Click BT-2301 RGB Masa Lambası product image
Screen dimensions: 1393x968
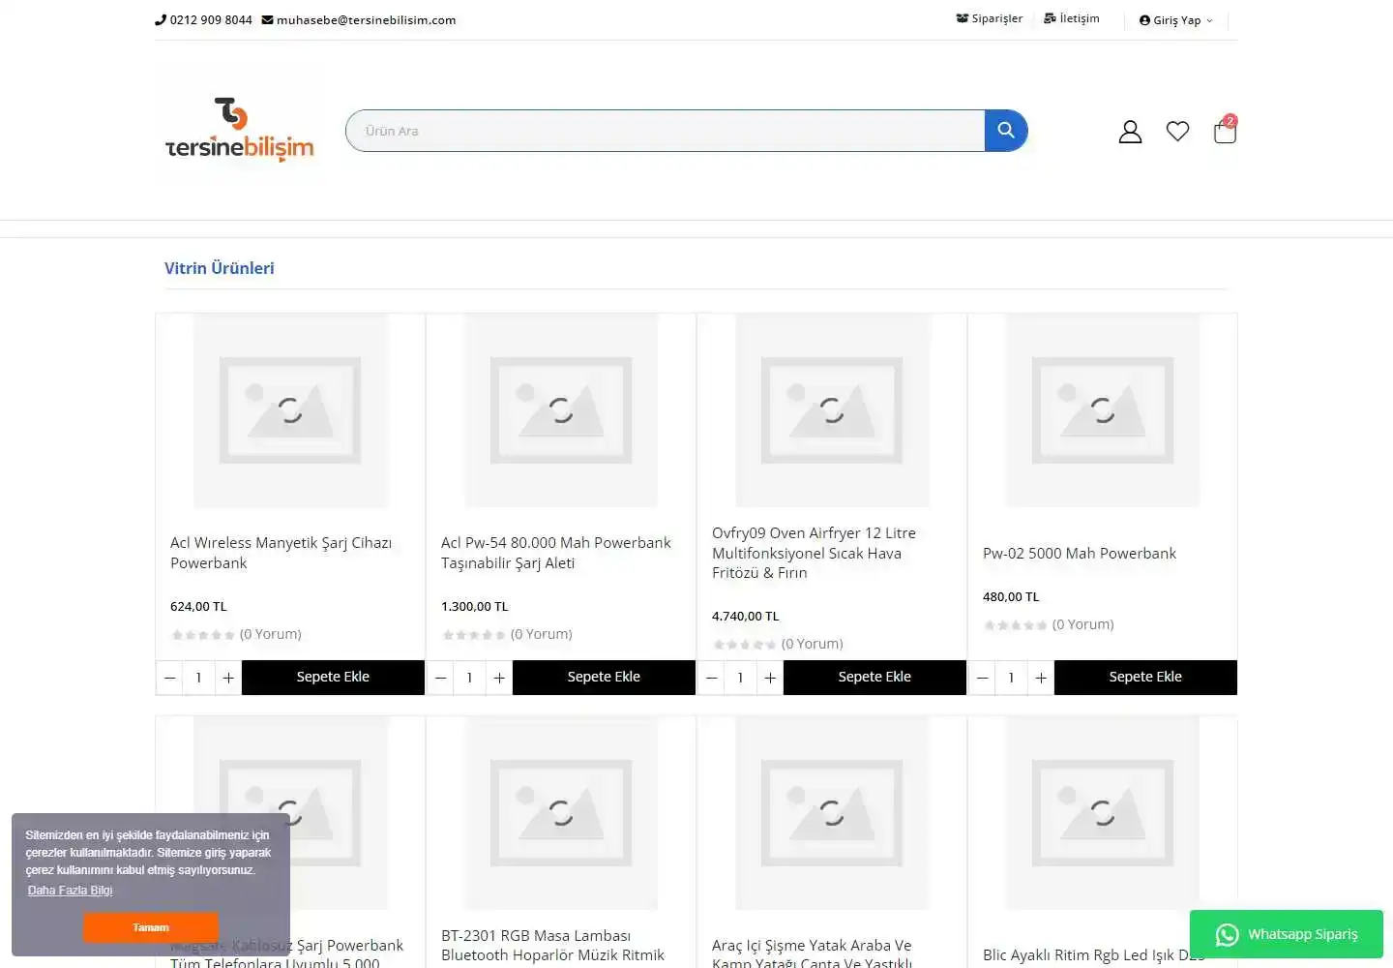pyautogui.click(x=561, y=813)
